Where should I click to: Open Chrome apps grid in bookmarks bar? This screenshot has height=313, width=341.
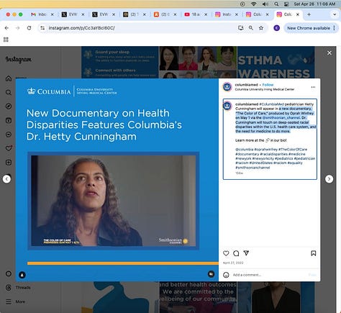tap(6, 40)
